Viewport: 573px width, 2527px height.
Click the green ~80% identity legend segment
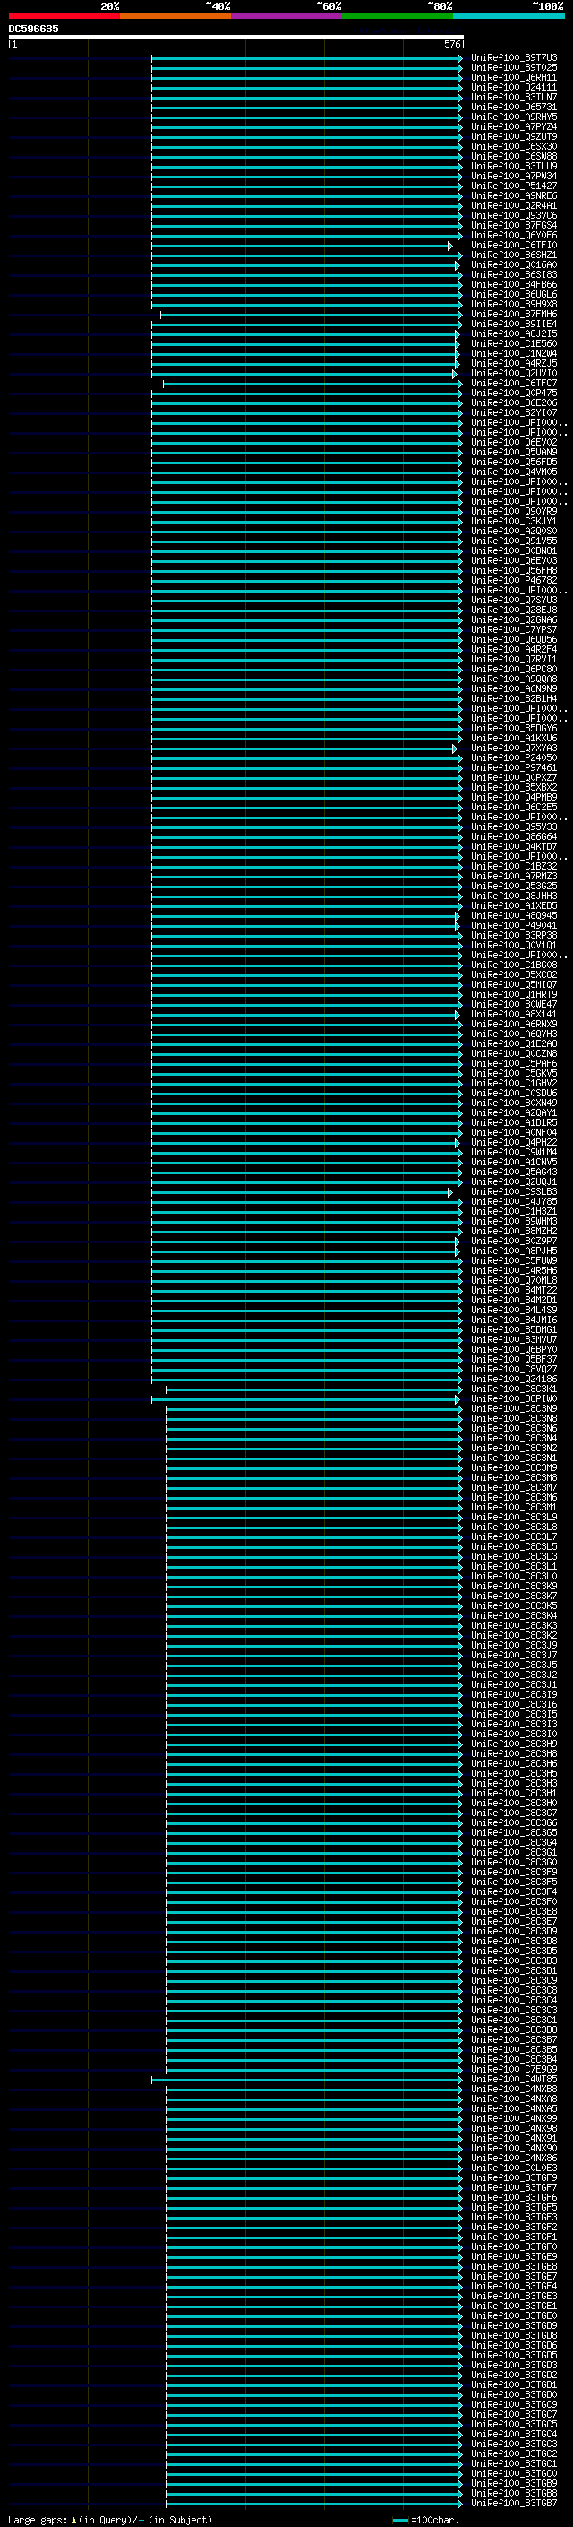point(398,16)
